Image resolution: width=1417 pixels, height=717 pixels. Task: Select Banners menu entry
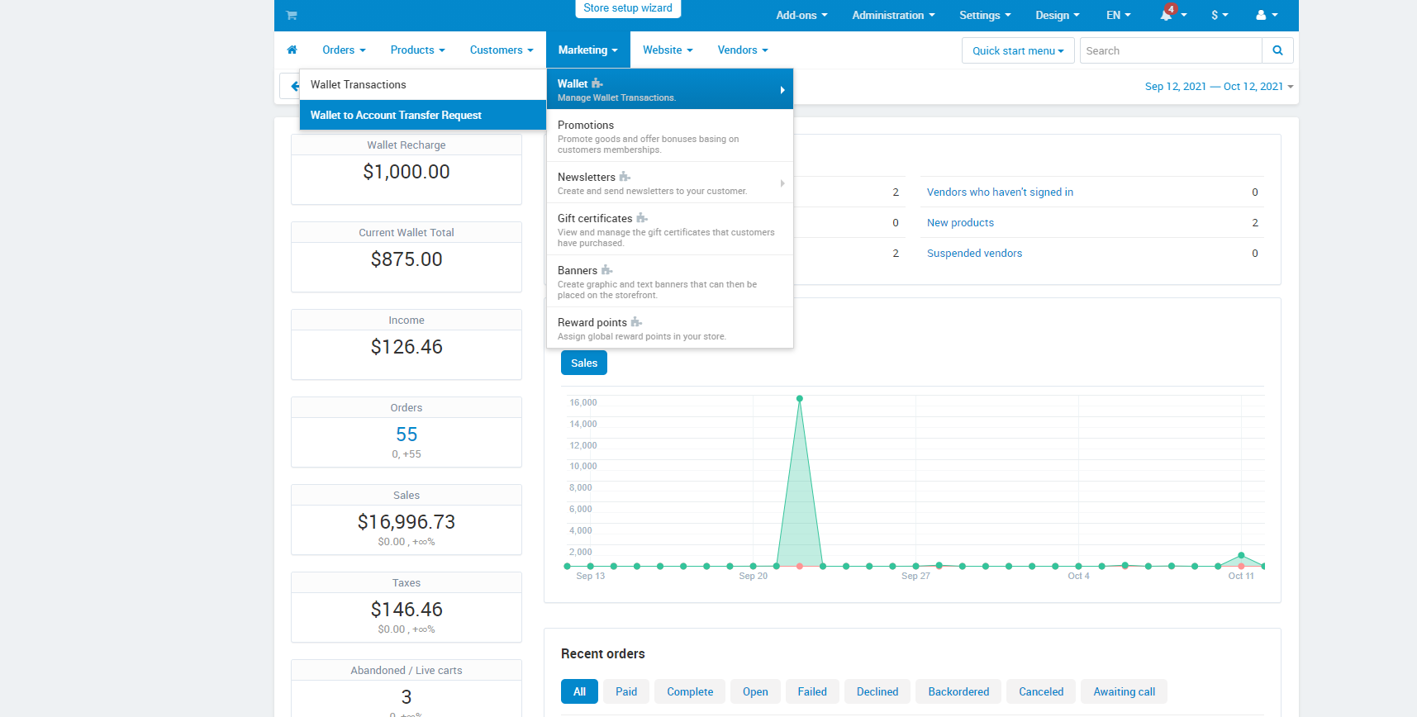670,281
